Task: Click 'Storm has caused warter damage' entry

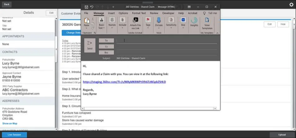Action: click(83, 120)
